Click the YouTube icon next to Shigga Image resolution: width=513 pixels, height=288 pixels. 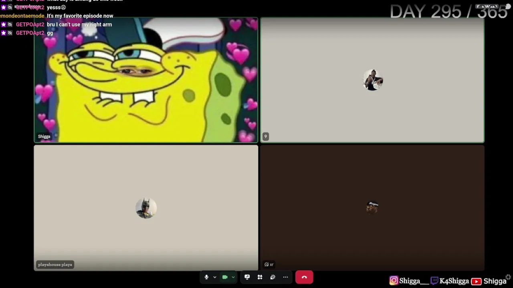pyautogui.click(x=476, y=281)
